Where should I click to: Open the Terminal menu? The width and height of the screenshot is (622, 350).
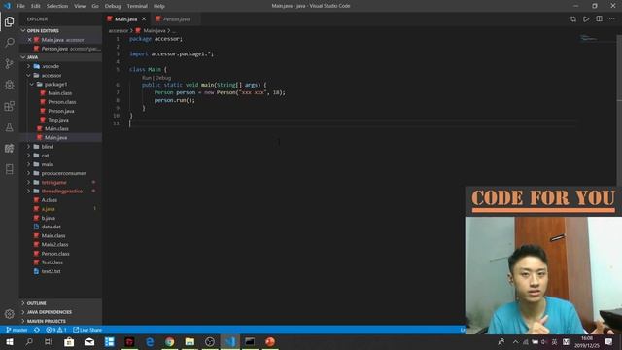tap(137, 6)
